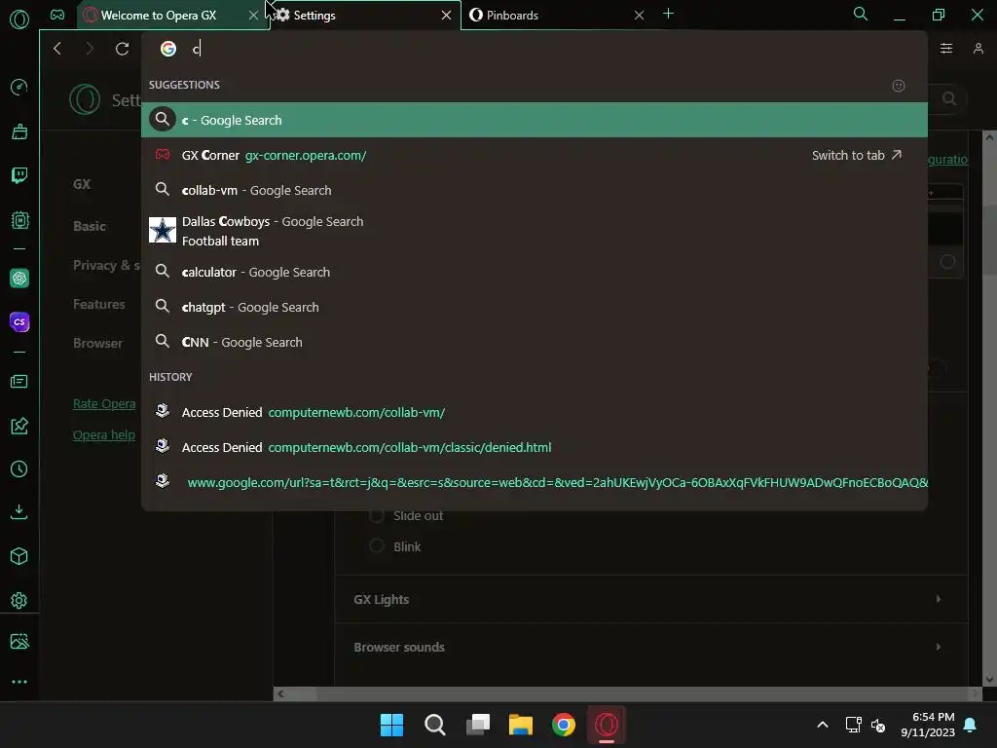Select the Slide out radio option

tap(377, 516)
